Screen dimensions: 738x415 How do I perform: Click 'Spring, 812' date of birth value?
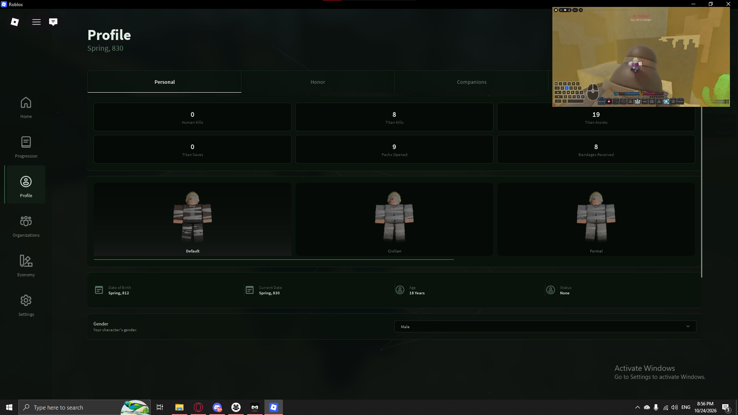[x=119, y=293]
